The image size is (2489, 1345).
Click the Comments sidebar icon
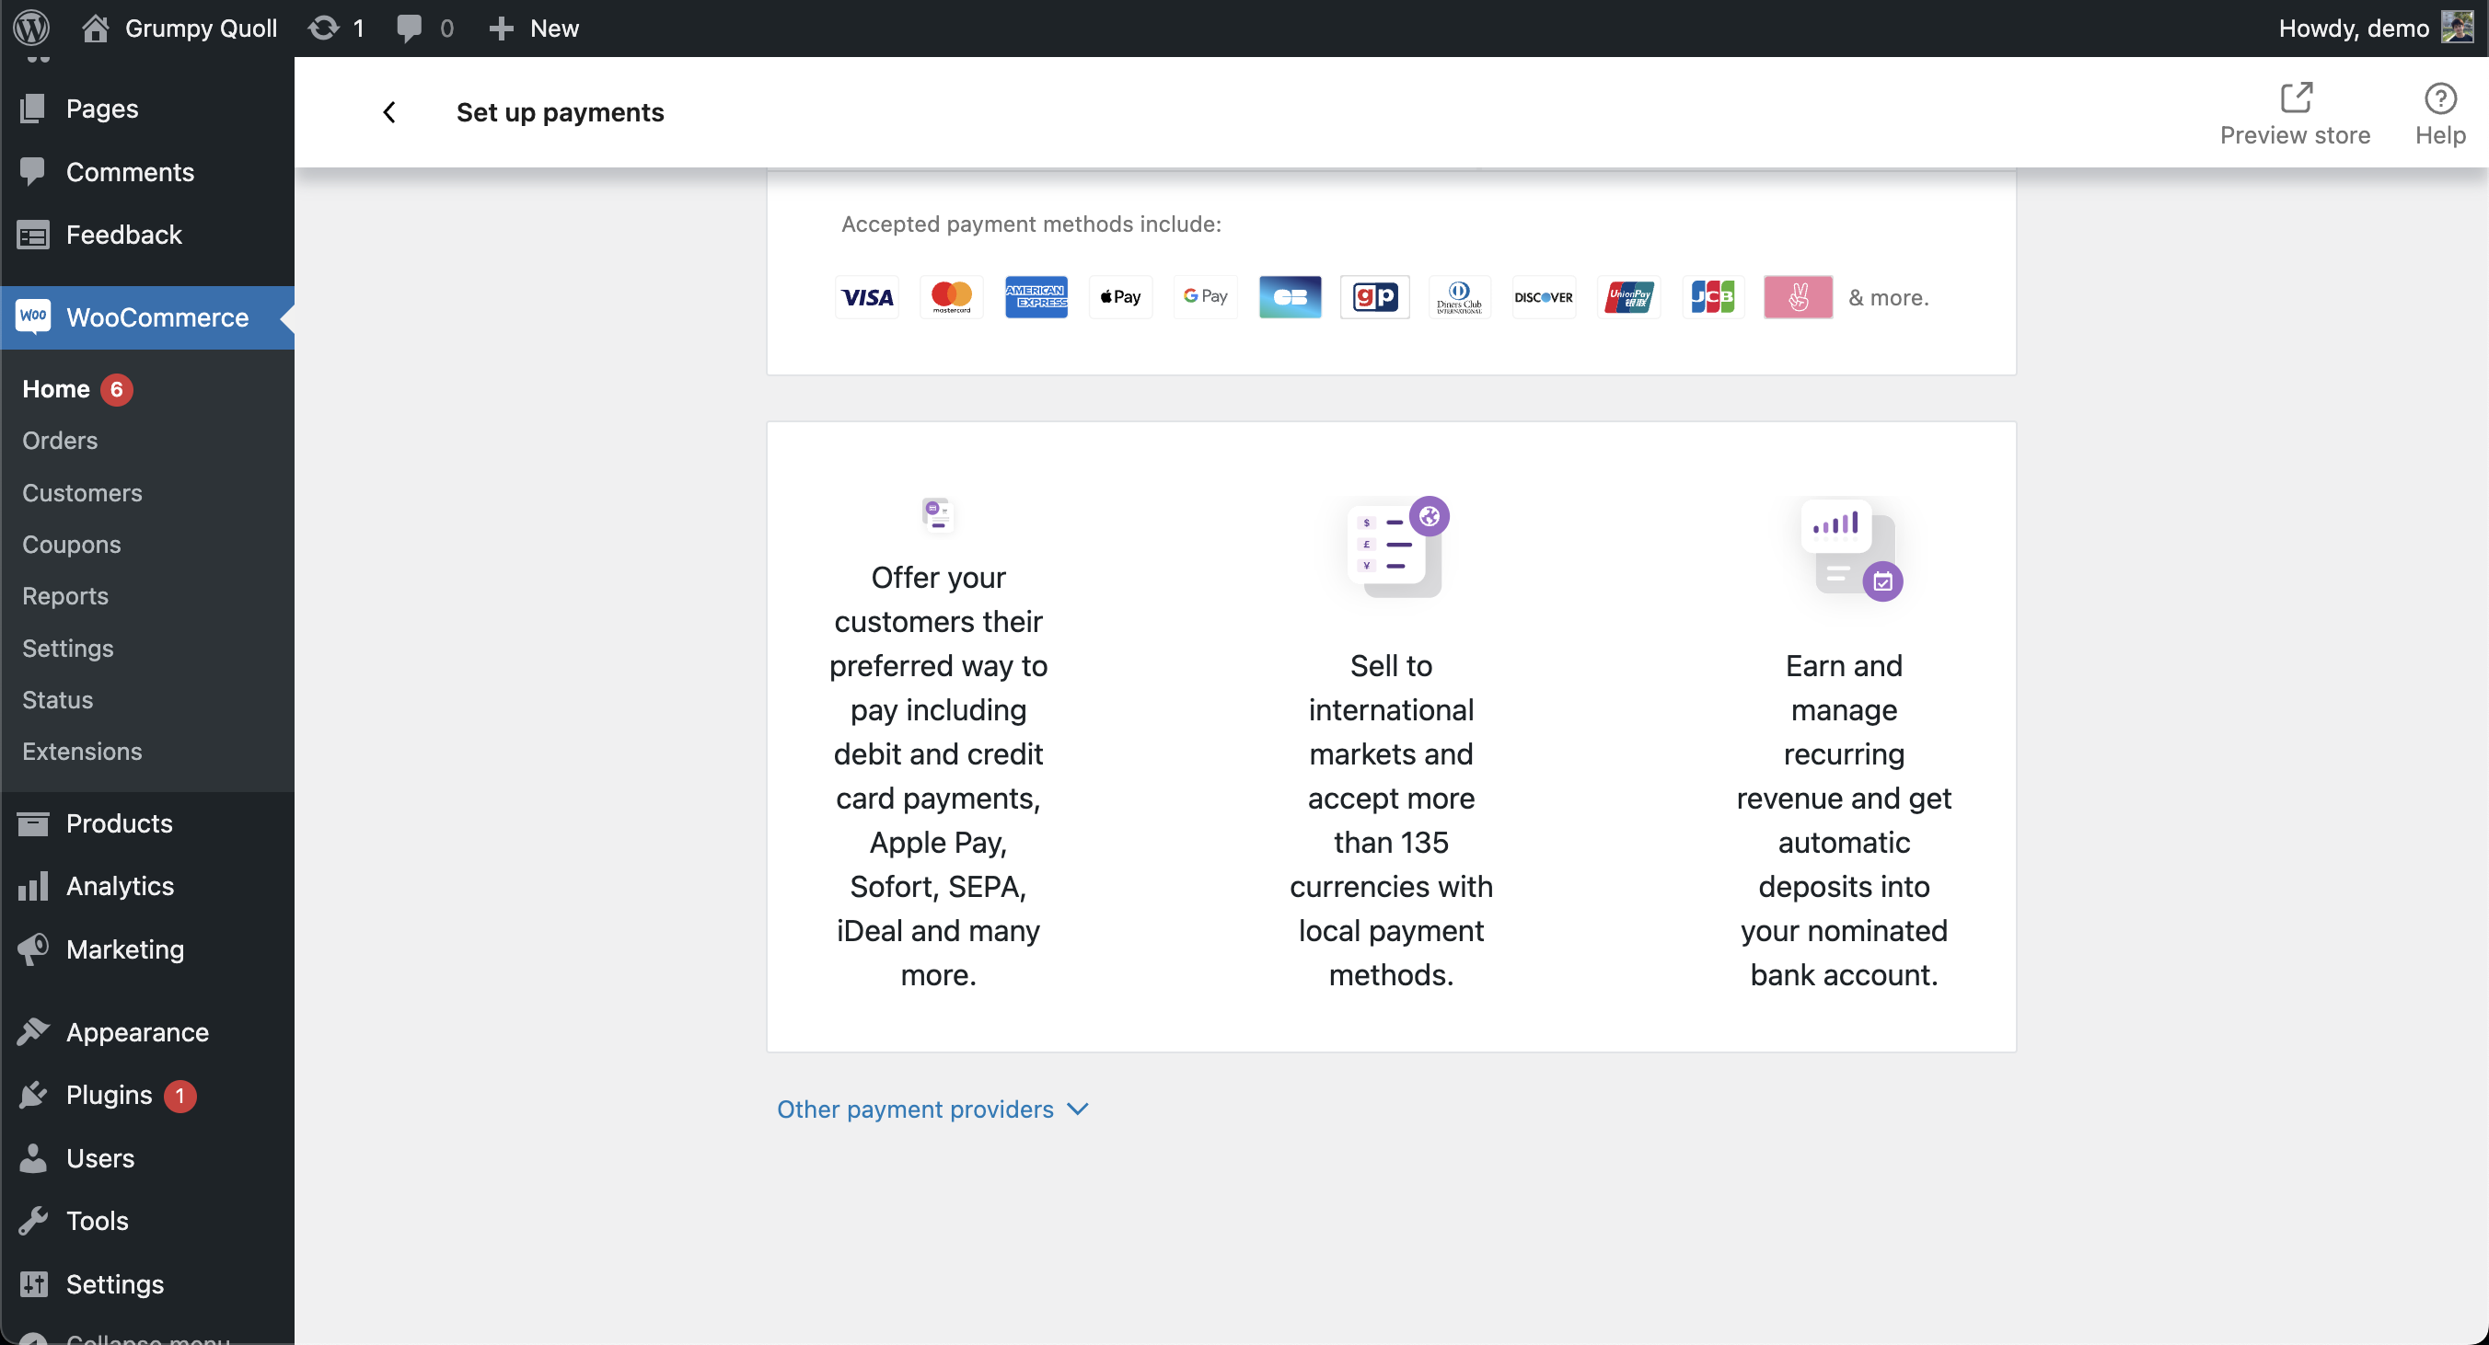point(33,170)
